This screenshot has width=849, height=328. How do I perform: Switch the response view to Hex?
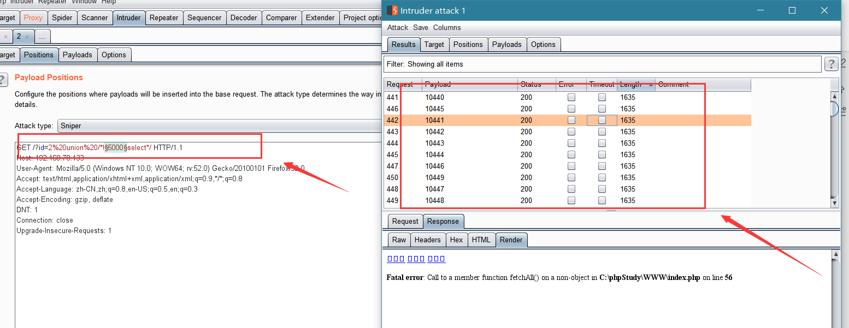tap(456, 240)
